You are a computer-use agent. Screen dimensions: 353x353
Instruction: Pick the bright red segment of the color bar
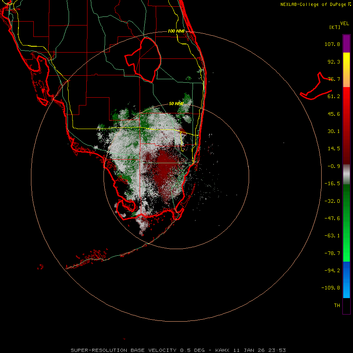(x=346, y=97)
